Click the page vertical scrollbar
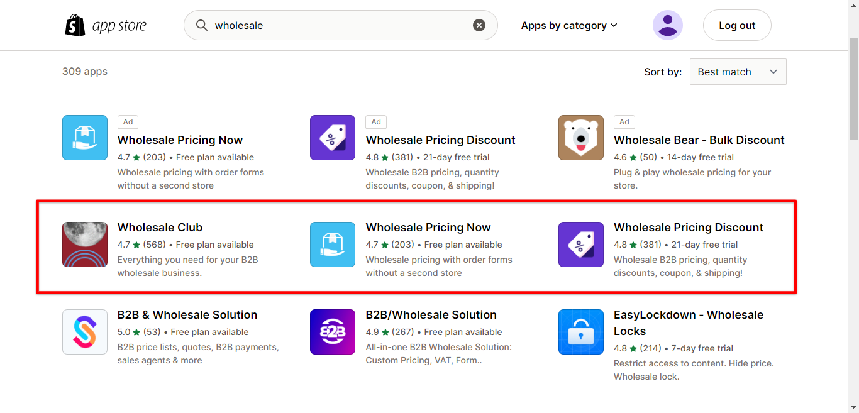Image resolution: width=859 pixels, height=413 pixels. point(853,88)
